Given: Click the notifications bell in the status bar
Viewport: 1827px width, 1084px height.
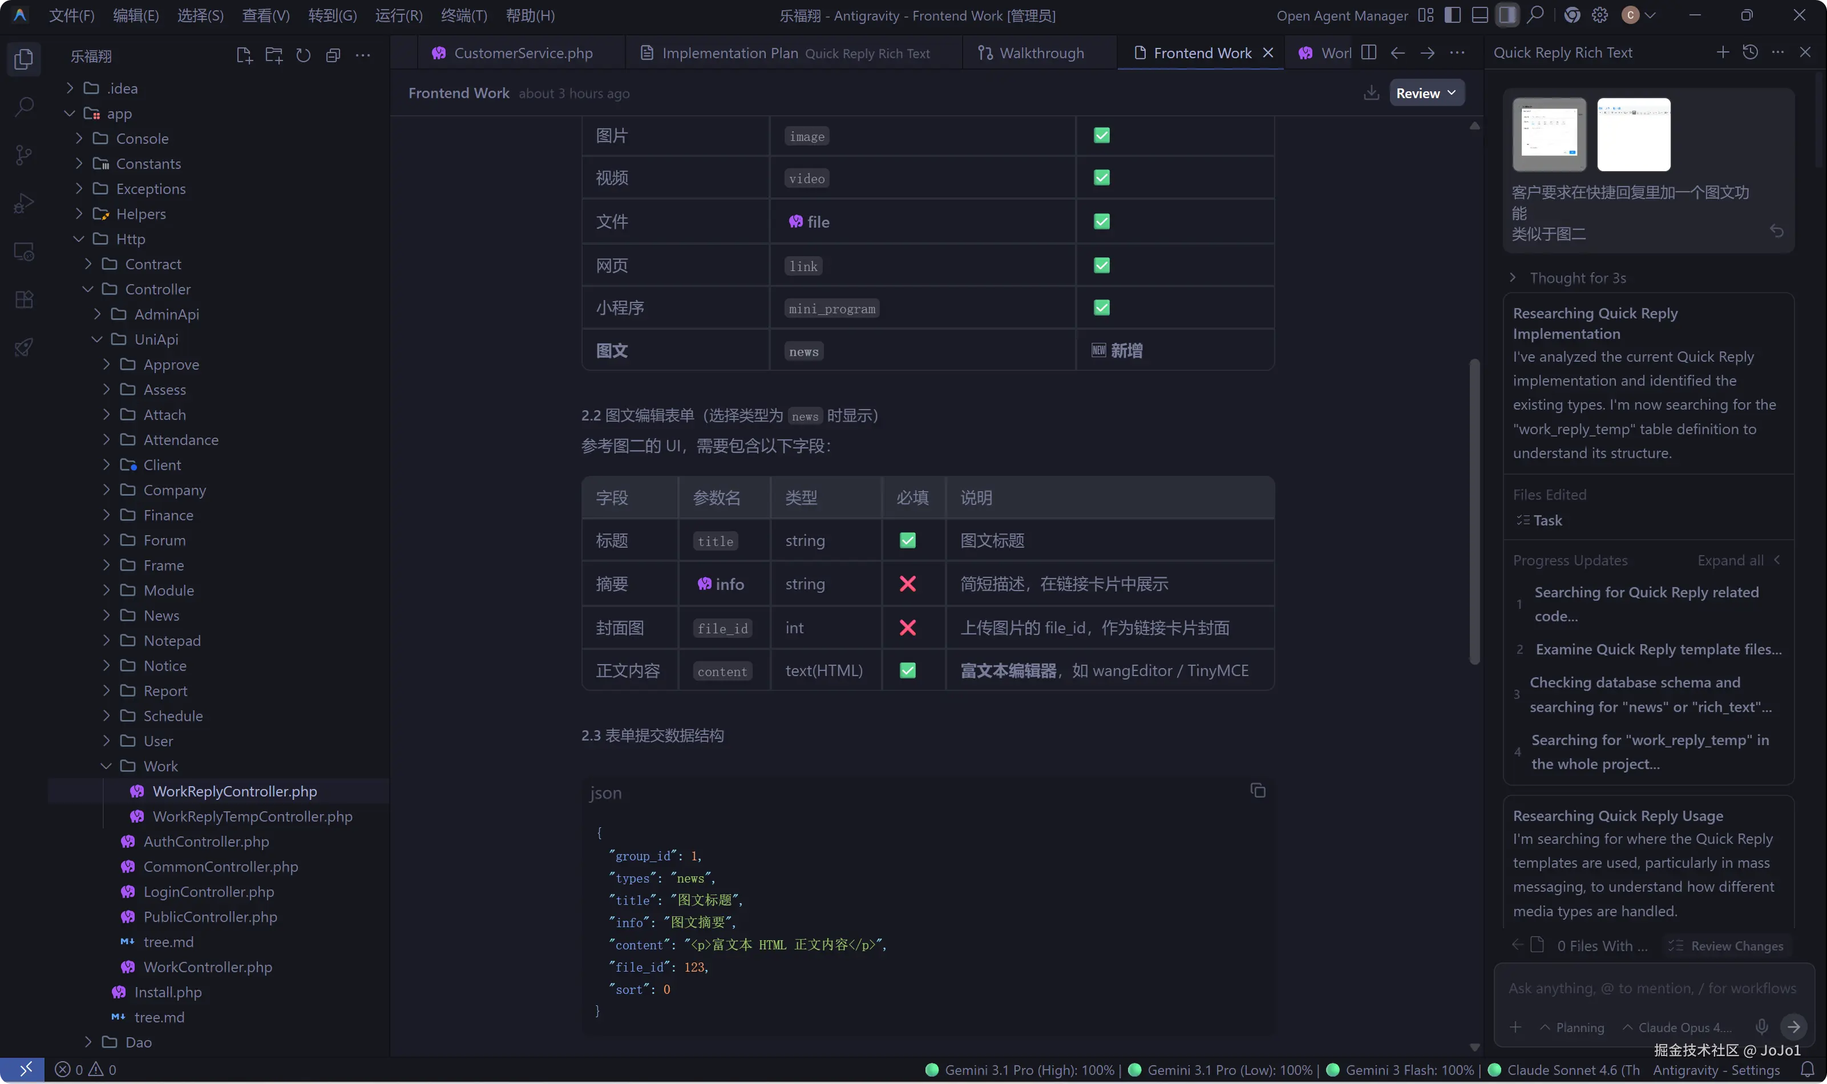Looking at the screenshot, I should pyautogui.click(x=1806, y=1069).
